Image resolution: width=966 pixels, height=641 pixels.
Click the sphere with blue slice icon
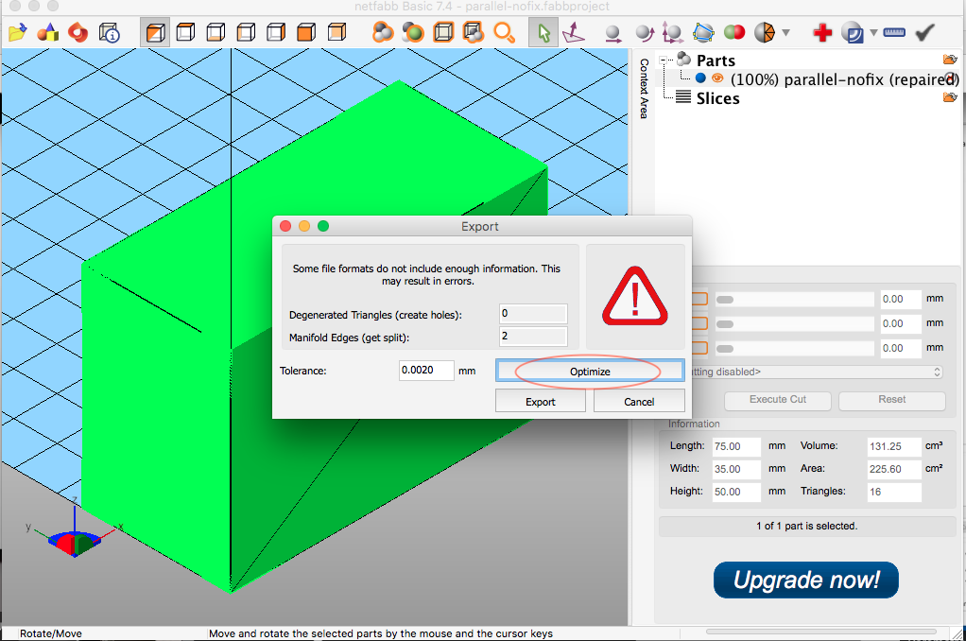854,32
